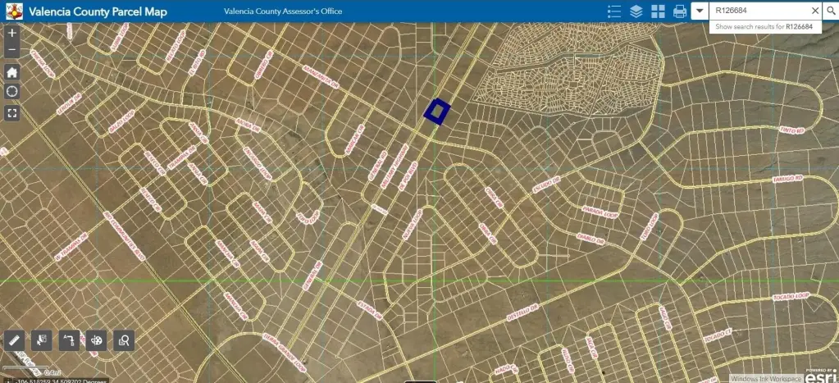
Task: Zoom out on the map
Action: [11, 50]
